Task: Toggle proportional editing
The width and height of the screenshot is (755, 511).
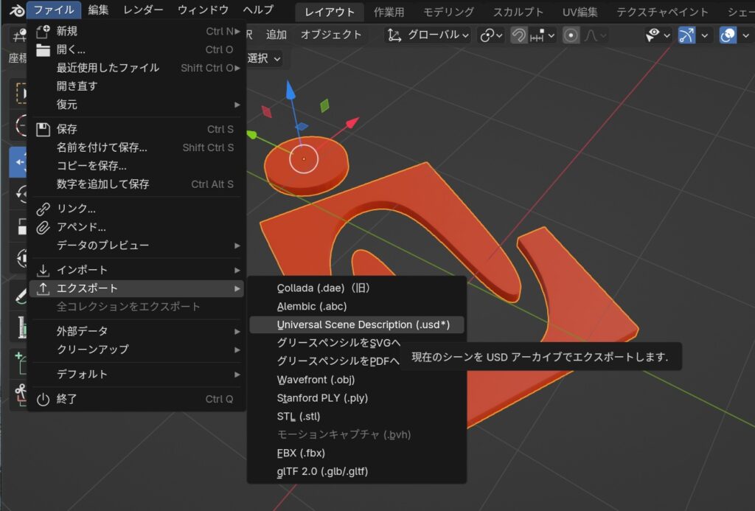Action: 571,35
